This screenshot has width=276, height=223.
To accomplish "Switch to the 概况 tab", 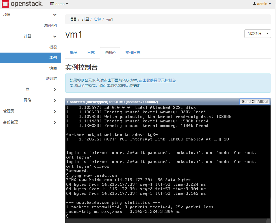I will tap(73, 52).
